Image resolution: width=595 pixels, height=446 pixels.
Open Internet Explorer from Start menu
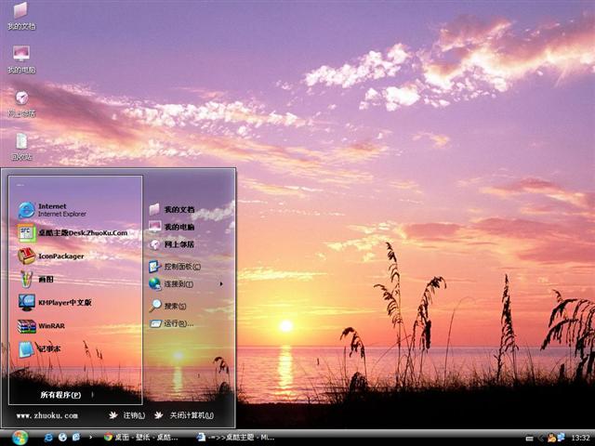(x=56, y=209)
